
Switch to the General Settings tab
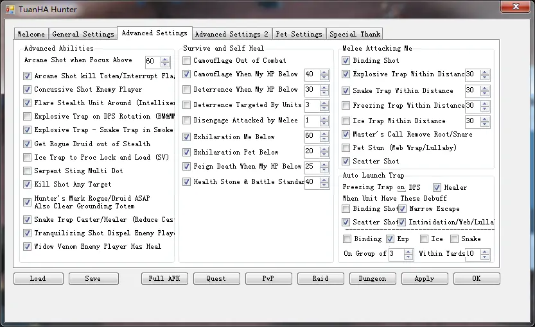(x=83, y=34)
